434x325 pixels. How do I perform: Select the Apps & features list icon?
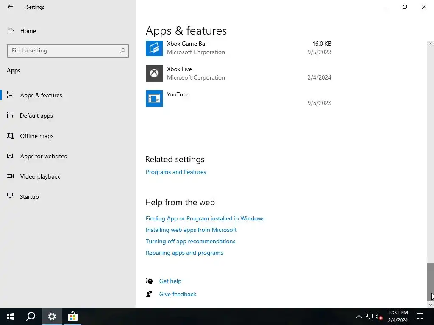(10, 95)
